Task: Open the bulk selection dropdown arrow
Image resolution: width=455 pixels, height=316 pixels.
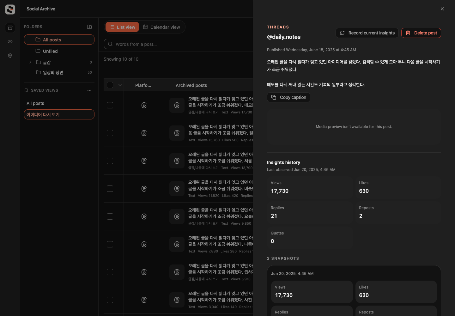Action: coord(120,85)
